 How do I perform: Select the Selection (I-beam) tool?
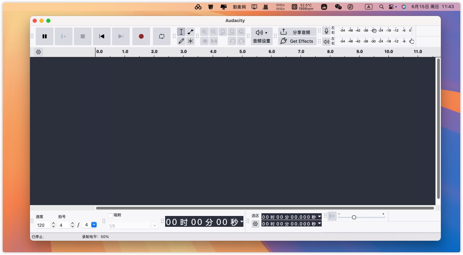point(181,32)
